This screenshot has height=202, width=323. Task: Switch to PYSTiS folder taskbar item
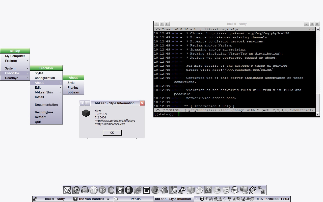133,199
